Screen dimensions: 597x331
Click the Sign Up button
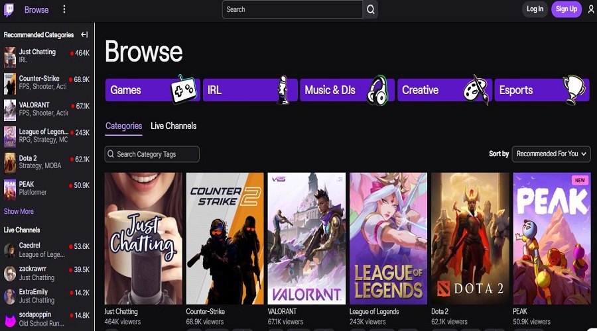click(566, 9)
